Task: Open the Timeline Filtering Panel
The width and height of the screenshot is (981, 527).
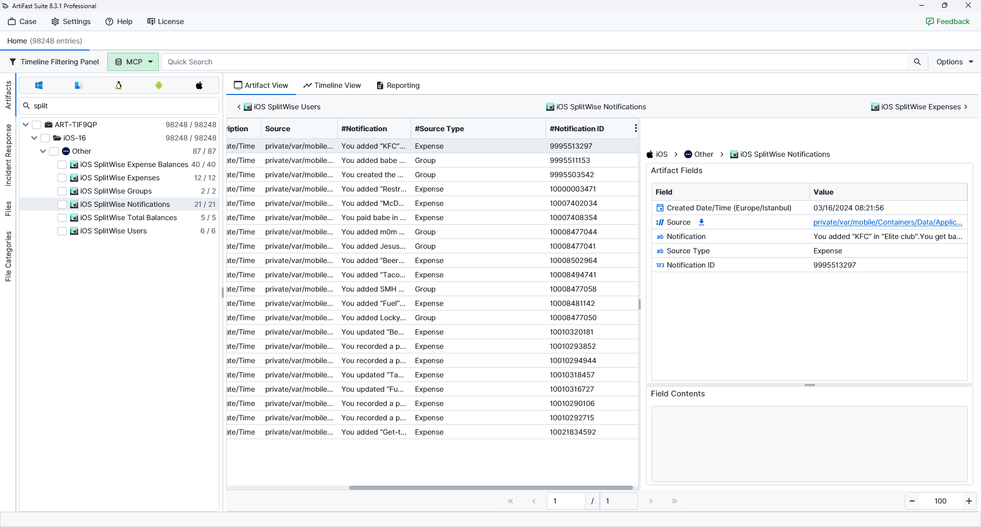Action: [54, 62]
